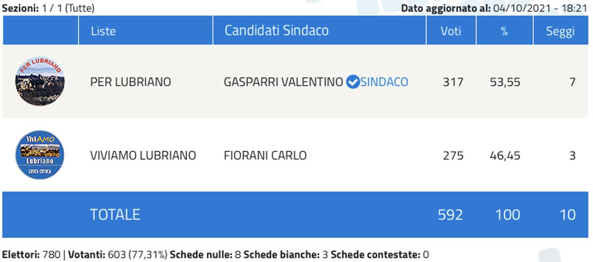Open the SINDACO label link

coord(384,82)
